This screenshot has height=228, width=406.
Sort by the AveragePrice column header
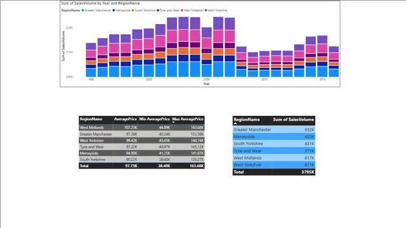pyautogui.click(x=126, y=119)
